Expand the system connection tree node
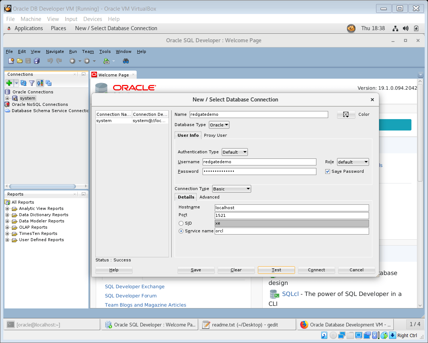The width and height of the screenshot is (428, 343). click(7, 99)
